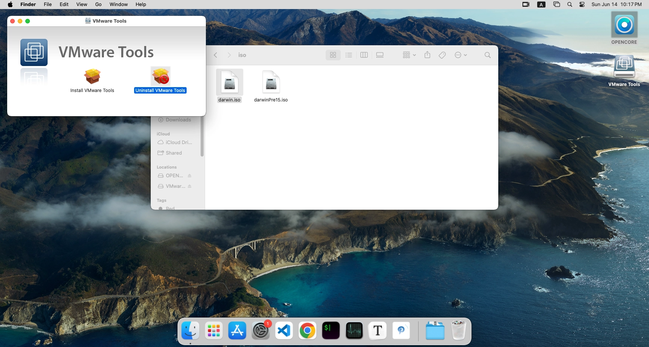Switch iso window to column view
The height and width of the screenshot is (347, 649).
(364, 55)
